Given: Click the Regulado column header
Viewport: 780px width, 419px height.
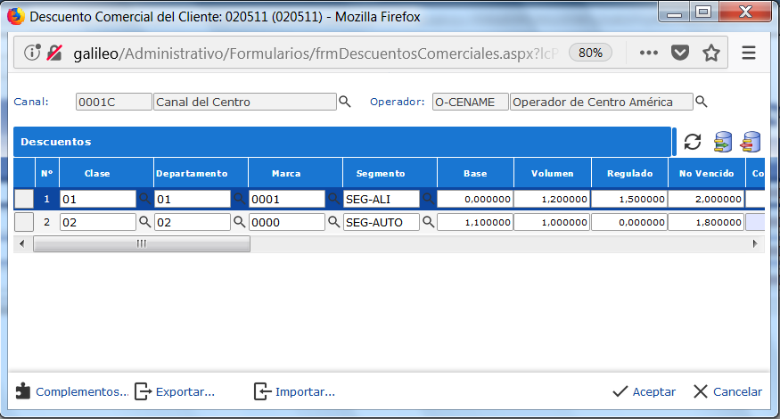Looking at the screenshot, I should 629,173.
